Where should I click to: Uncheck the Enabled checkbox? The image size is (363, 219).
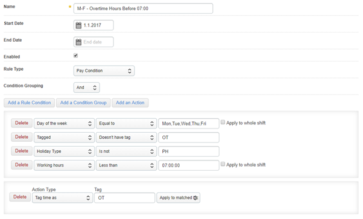pos(76,56)
